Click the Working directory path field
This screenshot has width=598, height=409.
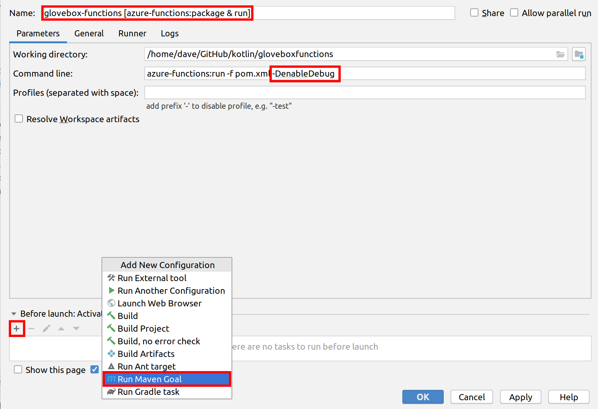click(x=356, y=54)
